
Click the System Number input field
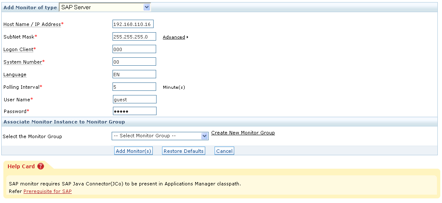pyautogui.click(x=134, y=62)
